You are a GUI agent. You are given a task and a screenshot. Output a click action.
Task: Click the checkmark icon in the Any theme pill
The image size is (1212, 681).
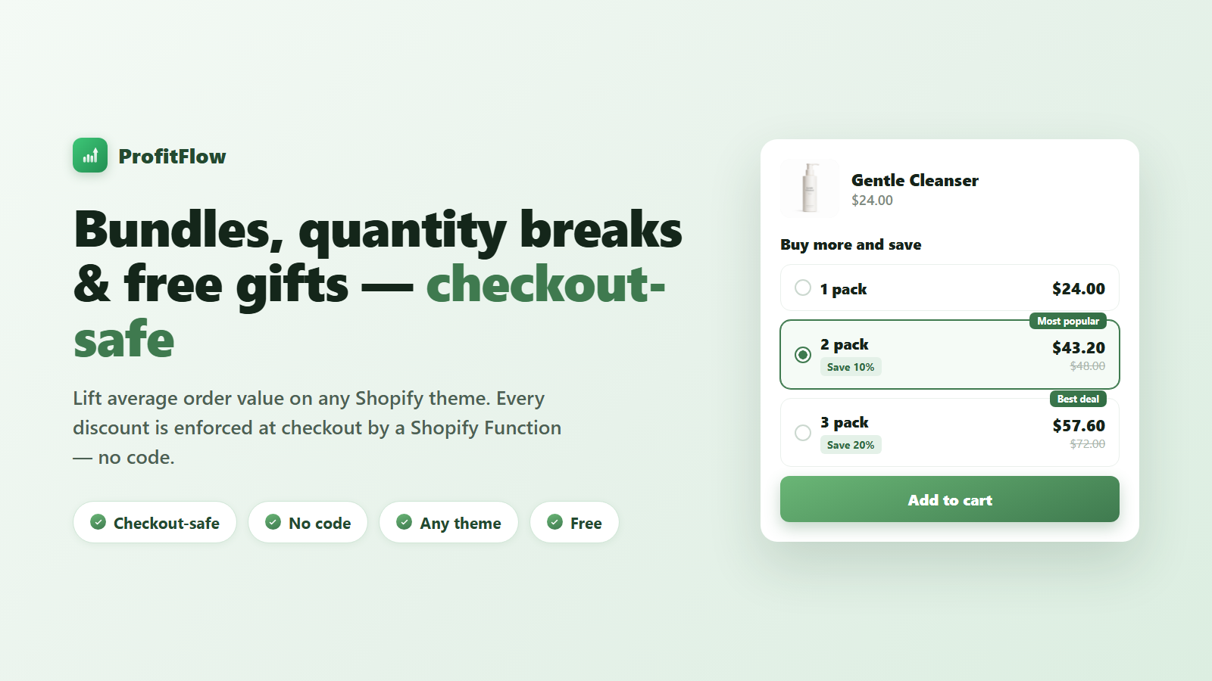[x=405, y=522]
